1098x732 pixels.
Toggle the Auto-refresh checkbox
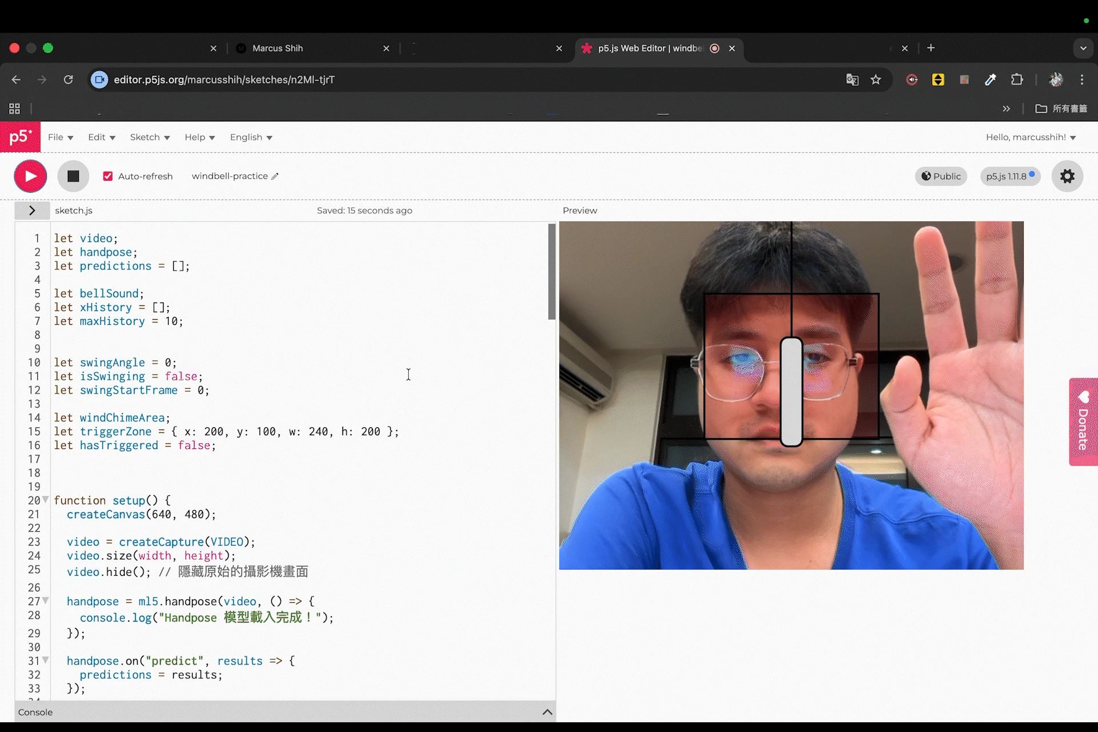(x=108, y=176)
